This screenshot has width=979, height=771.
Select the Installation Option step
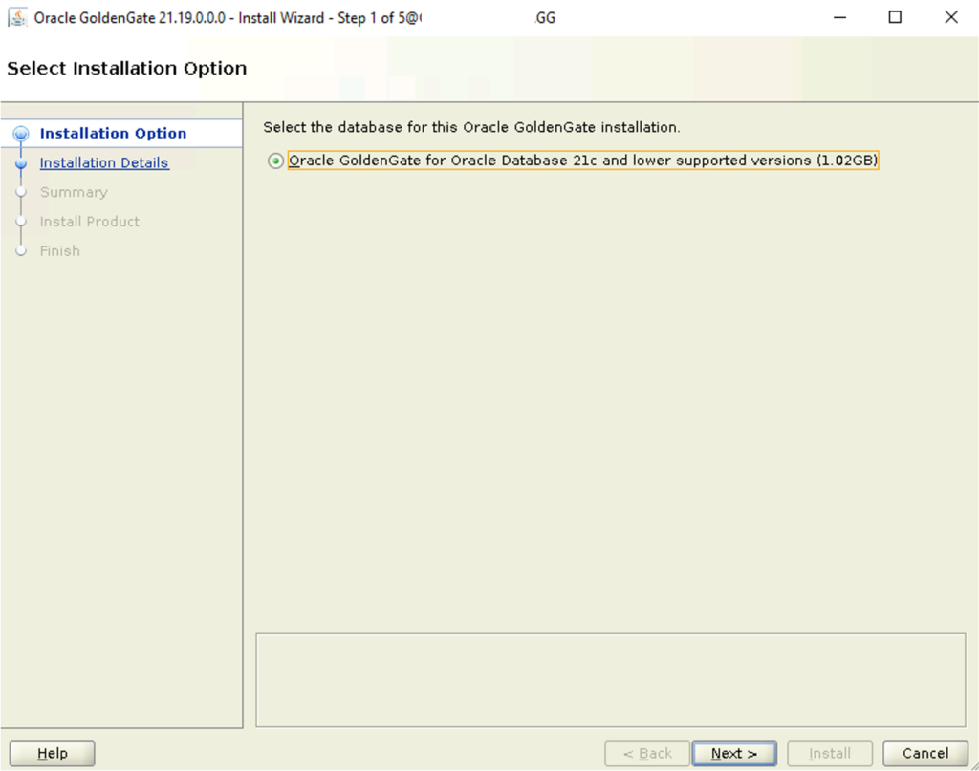click(113, 134)
